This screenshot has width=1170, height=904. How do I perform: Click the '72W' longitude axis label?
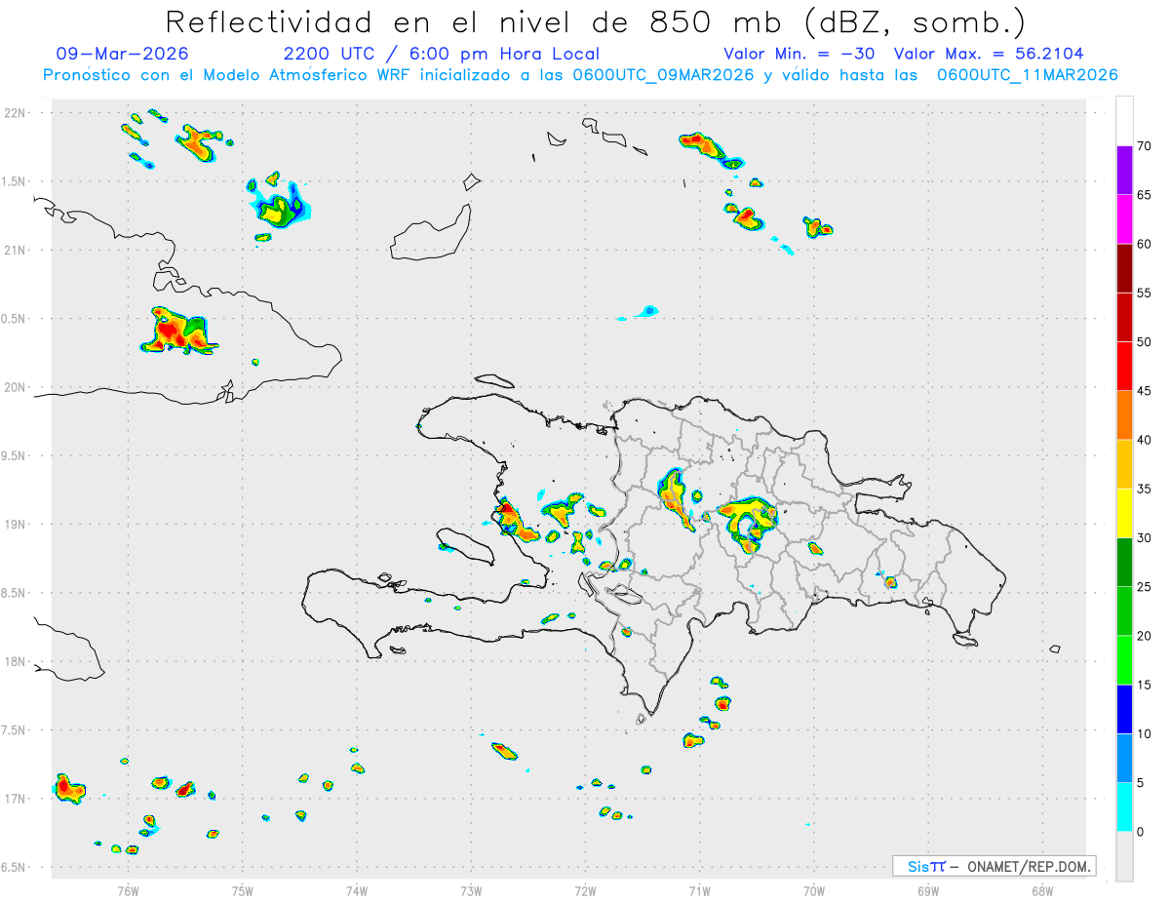(x=585, y=890)
